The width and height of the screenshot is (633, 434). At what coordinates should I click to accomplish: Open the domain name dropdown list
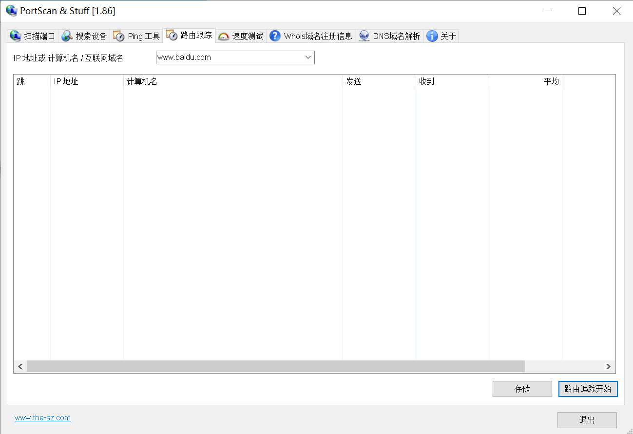(x=308, y=57)
